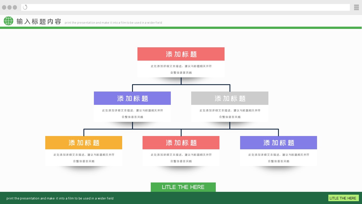Focus the white browser address bar field
Viewport: 362px width, 204px height.
(x=187, y=7)
